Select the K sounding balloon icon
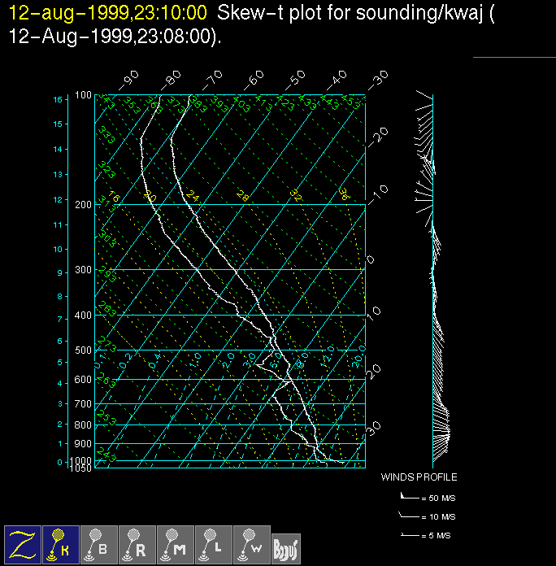The width and height of the screenshot is (556, 566). pyautogui.click(x=61, y=545)
